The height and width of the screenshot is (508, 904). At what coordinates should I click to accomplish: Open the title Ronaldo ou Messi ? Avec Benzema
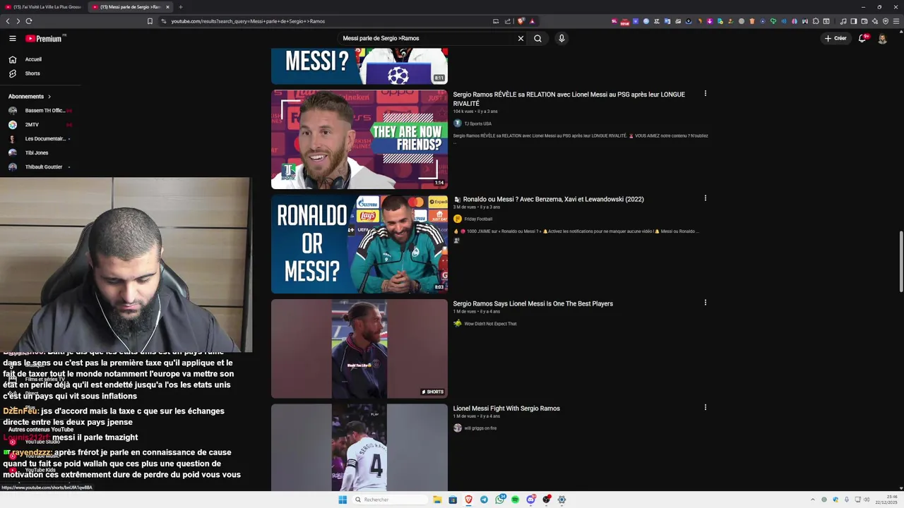(x=553, y=199)
